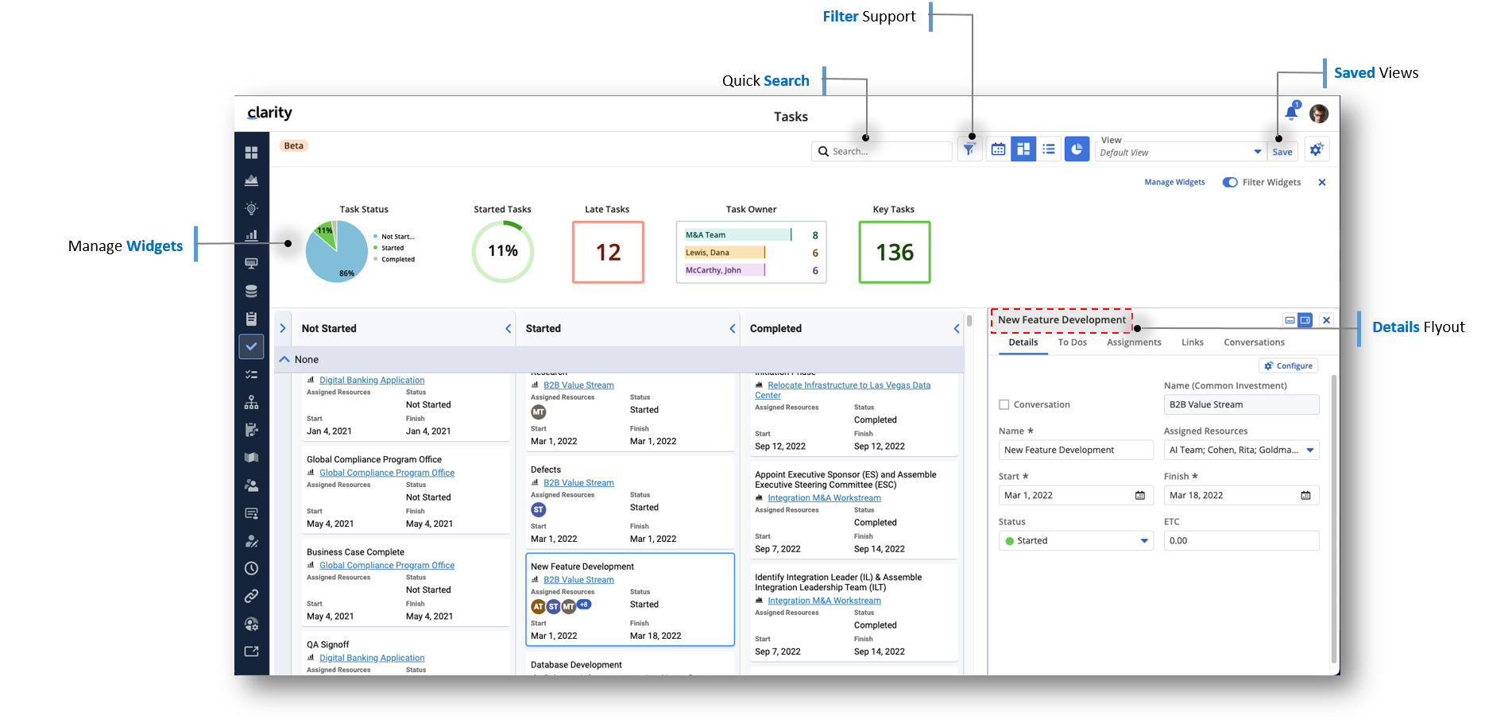Image resolution: width=1485 pixels, height=727 pixels.
Task: Select the board view icon
Action: tap(1023, 149)
